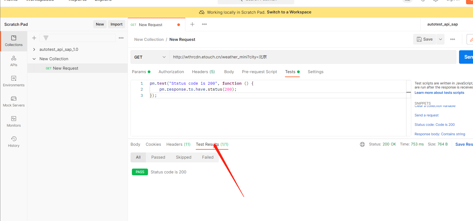
Task: Open the tab bar more options menu
Action: click(204, 24)
